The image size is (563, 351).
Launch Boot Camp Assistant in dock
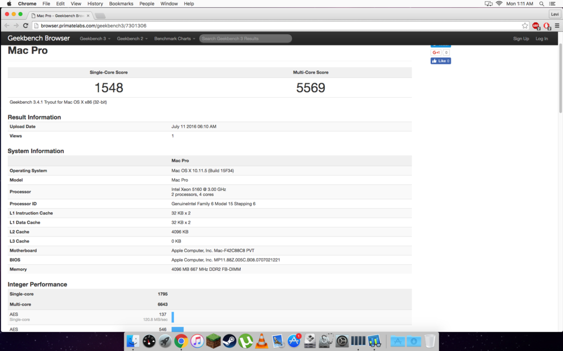pyautogui.click(x=310, y=341)
